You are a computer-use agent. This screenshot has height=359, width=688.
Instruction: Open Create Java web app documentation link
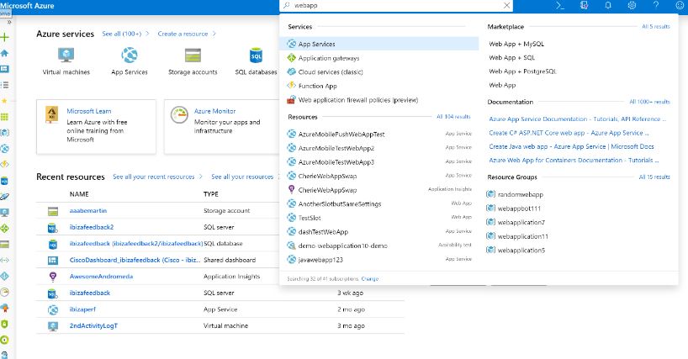coord(571,146)
